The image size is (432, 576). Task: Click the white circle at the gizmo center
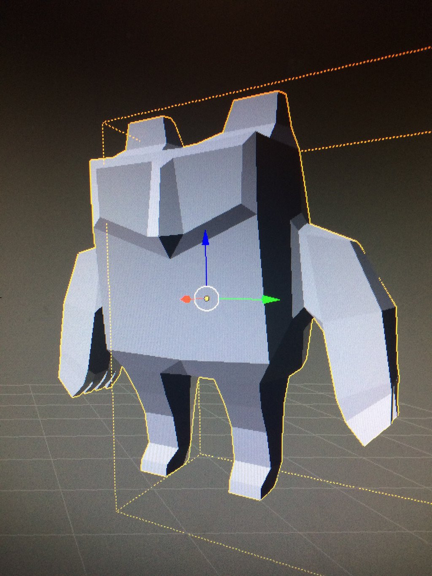(x=207, y=298)
